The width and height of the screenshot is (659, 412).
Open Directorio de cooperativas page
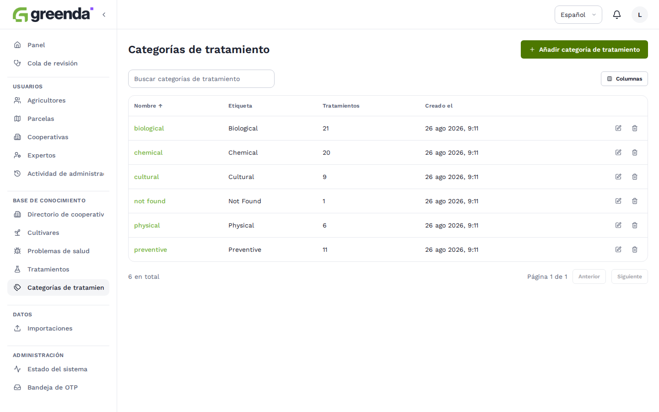coord(58,214)
